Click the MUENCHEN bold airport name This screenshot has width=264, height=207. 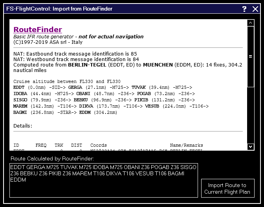click(x=158, y=65)
